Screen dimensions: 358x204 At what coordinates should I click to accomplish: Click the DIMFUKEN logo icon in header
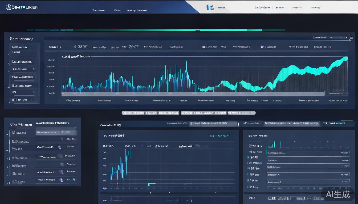pyautogui.click(x=8, y=7)
